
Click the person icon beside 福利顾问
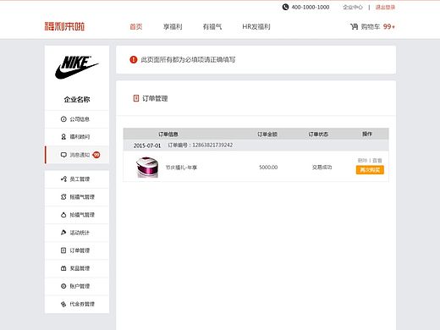63,137
